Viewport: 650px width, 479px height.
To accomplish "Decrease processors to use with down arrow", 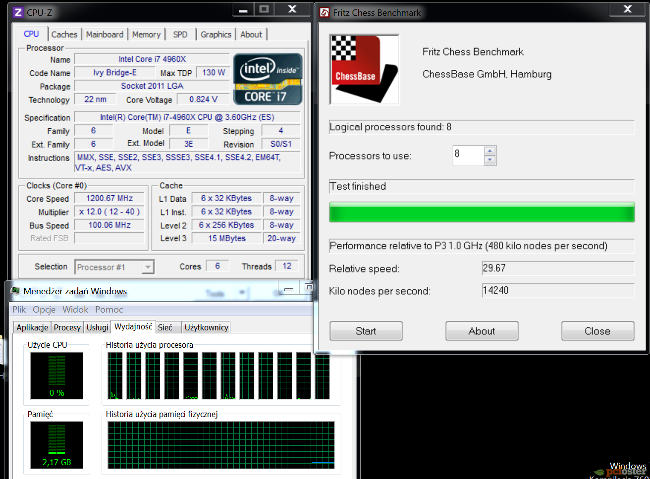I will pyautogui.click(x=490, y=160).
